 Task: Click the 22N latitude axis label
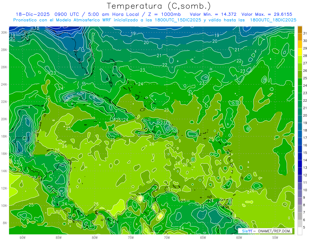click(4, 102)
